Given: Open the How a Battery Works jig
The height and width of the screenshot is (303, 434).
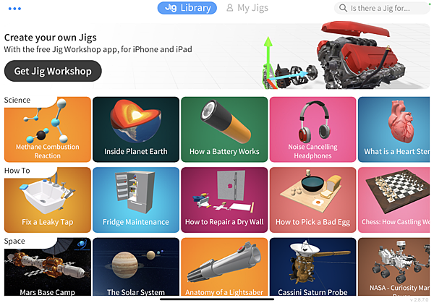Looking at the screenshot, I should pyautogui.click(x=224, y=129).
